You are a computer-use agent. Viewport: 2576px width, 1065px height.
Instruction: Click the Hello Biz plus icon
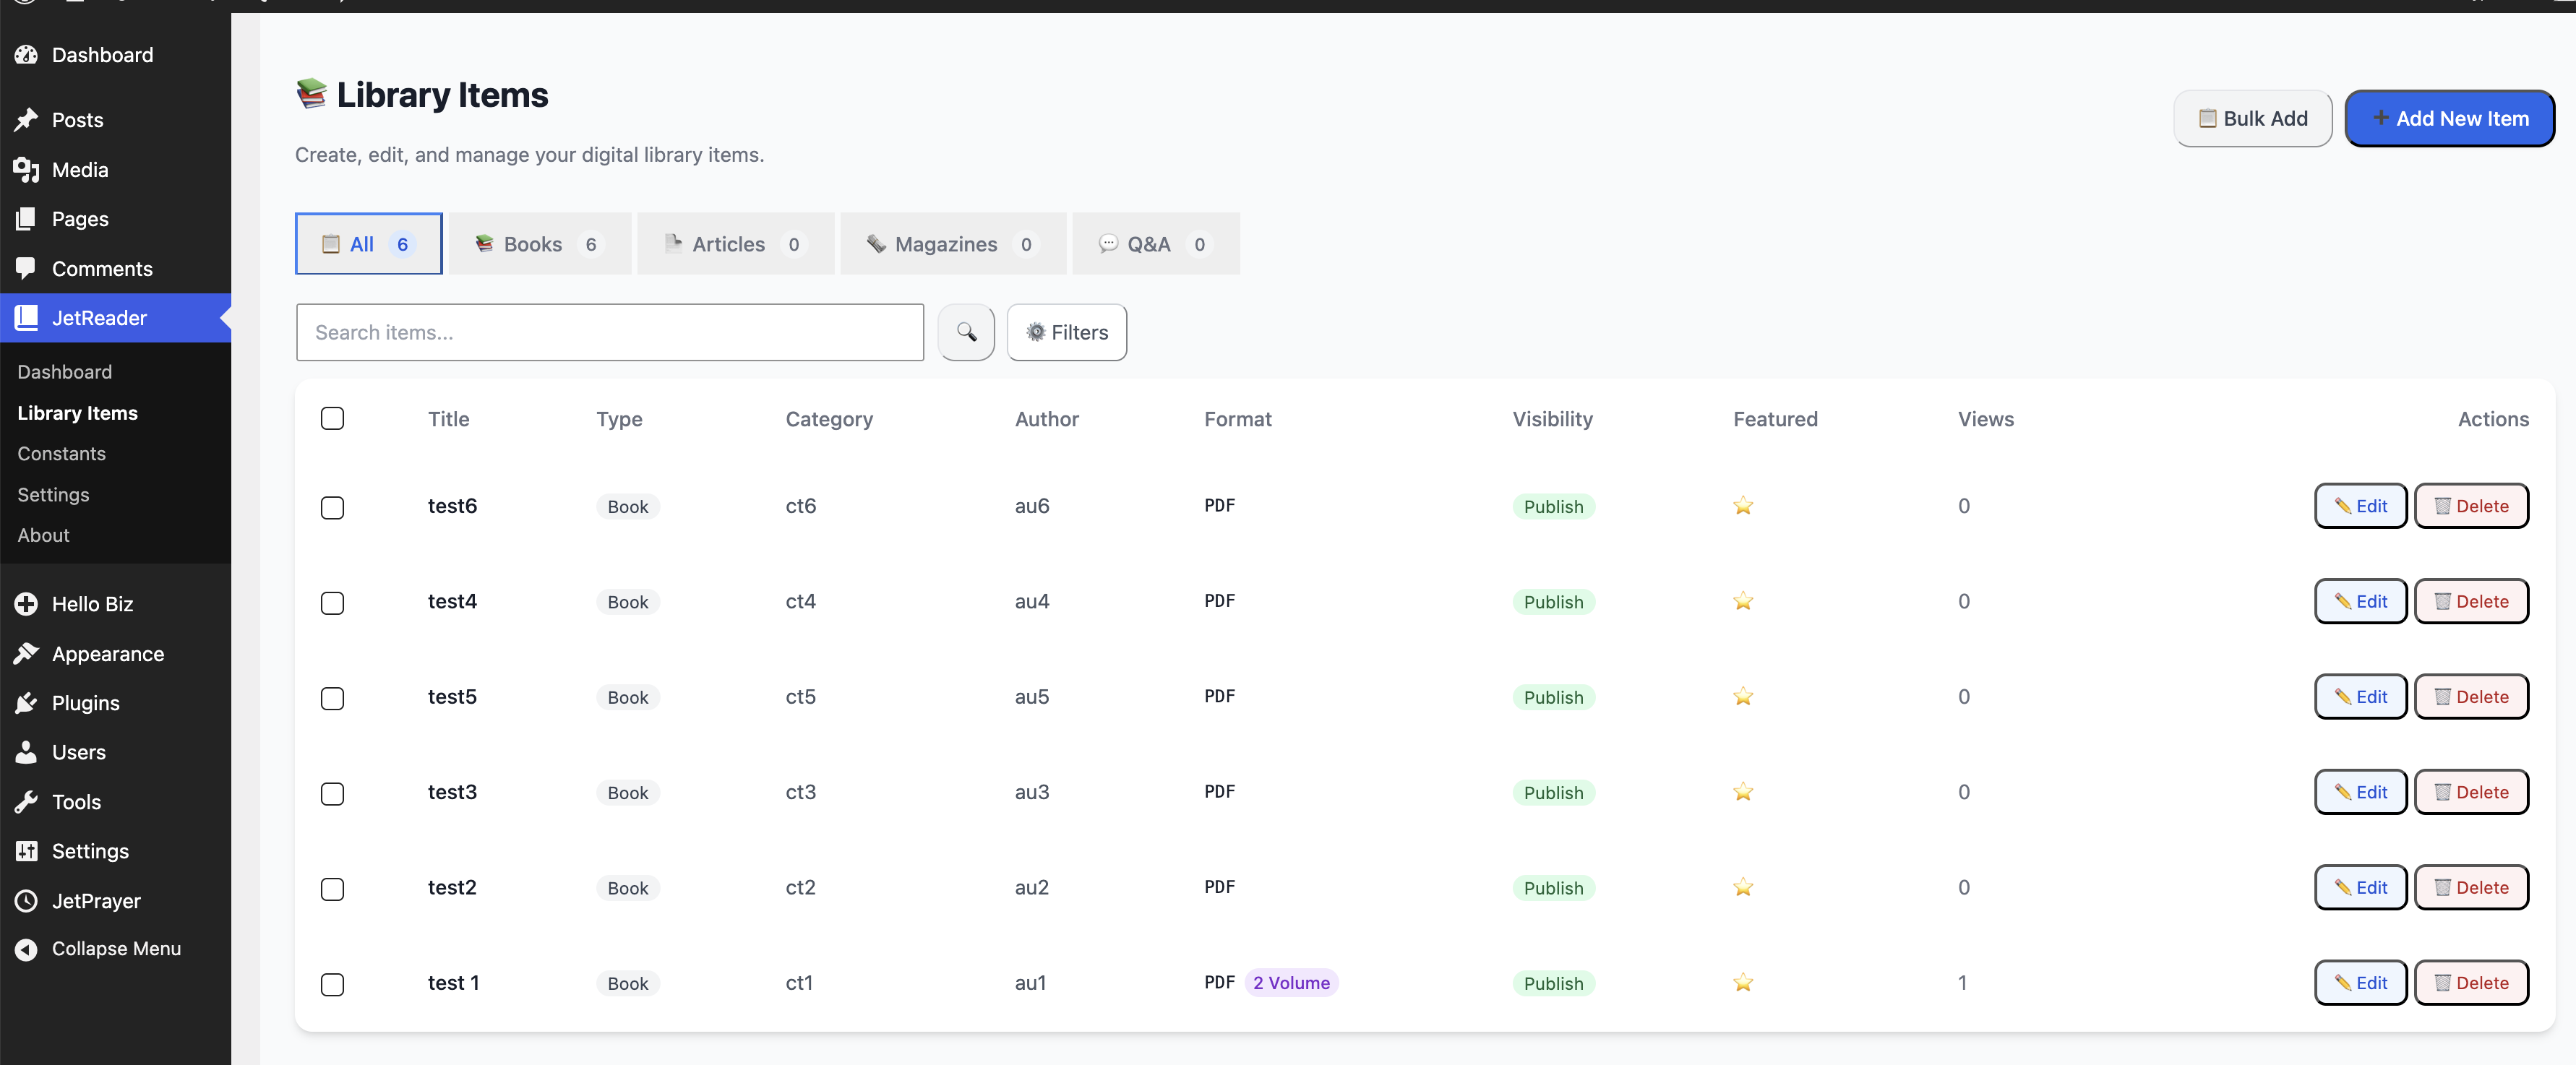[x=26, y=604]
